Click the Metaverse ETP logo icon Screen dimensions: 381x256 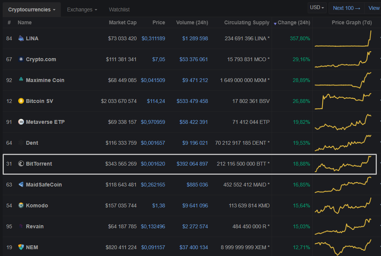21,122
